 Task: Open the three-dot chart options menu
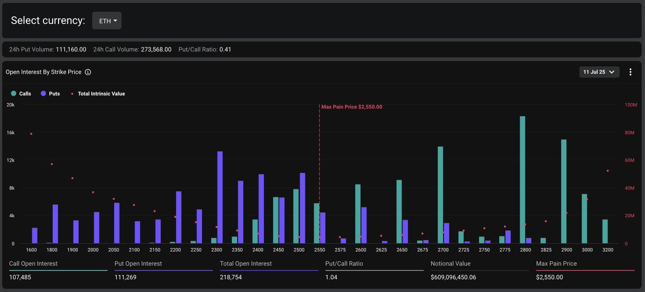pyautogui.click(x=630, y=72)
